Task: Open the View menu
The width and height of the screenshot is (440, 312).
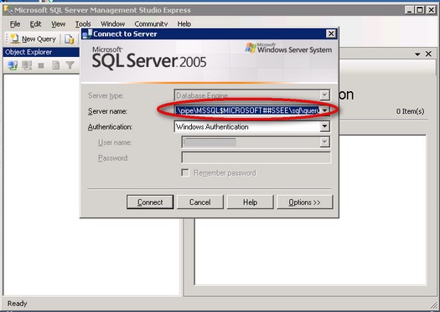Action: click(58, 24)
